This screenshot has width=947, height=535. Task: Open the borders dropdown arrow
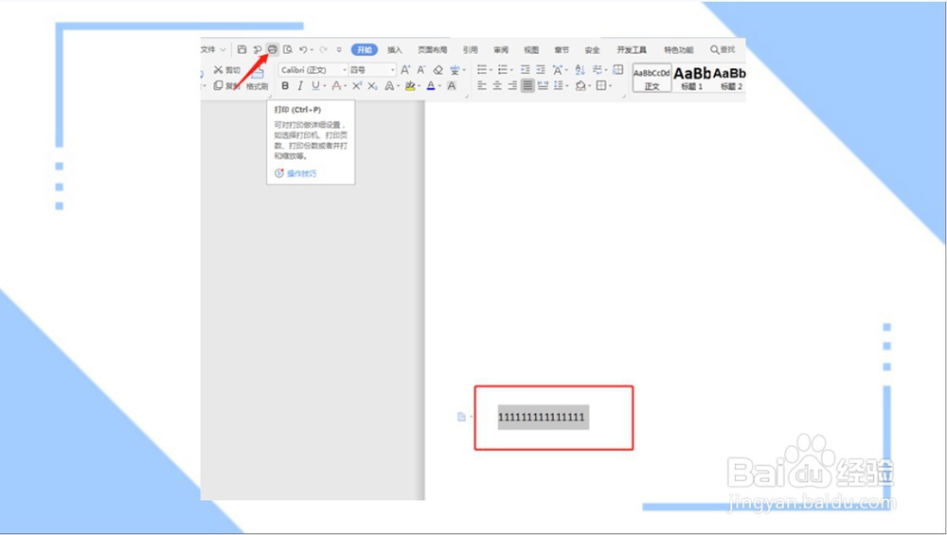click(611, 86)
